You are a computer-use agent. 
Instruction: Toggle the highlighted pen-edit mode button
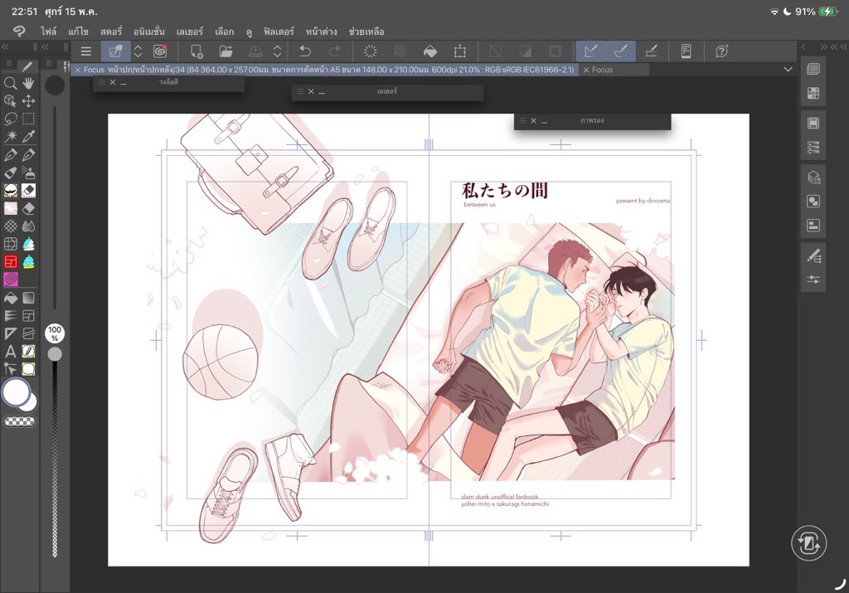point(116,51)
